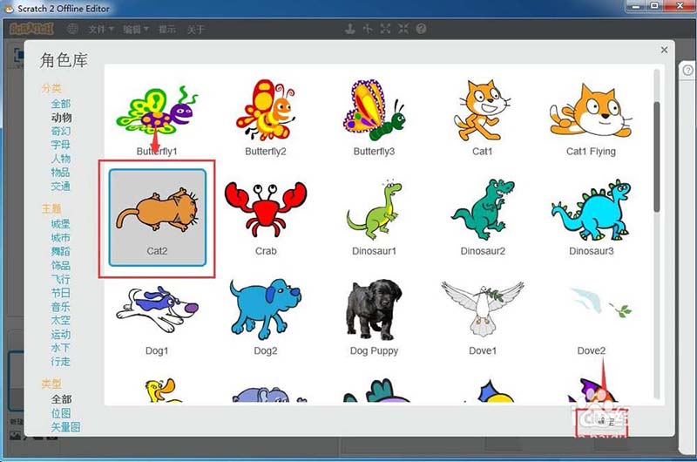Click the globe language icon
The image size is (697, 462).
click(x=72, y=29)
